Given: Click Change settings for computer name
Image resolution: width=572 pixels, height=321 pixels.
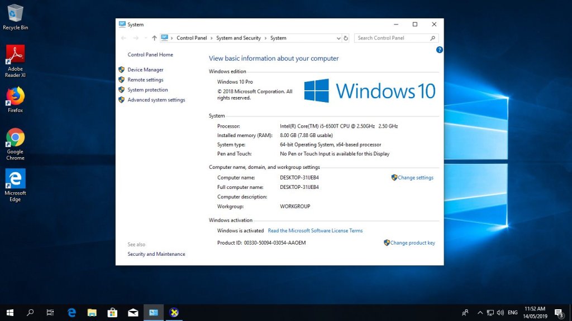Looking at the screenshot, I should pos(416,178).
